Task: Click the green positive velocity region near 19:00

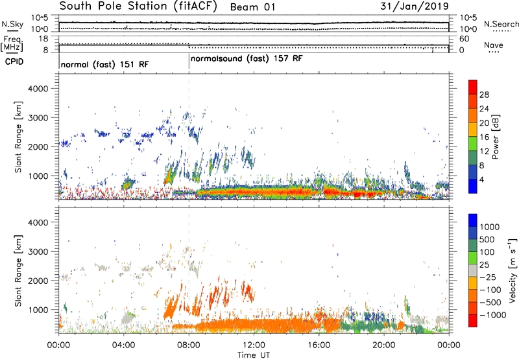Action: [367, 325]
